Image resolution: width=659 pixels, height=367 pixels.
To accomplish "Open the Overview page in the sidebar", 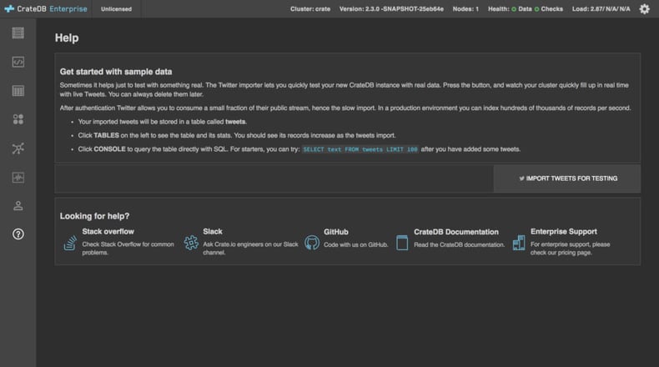I will click(x=18, y=33).
